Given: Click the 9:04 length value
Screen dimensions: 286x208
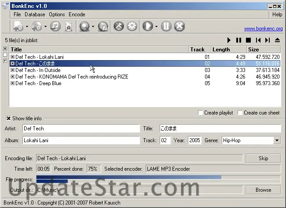Looking at the screenshot, I should (x=241, y=83).
